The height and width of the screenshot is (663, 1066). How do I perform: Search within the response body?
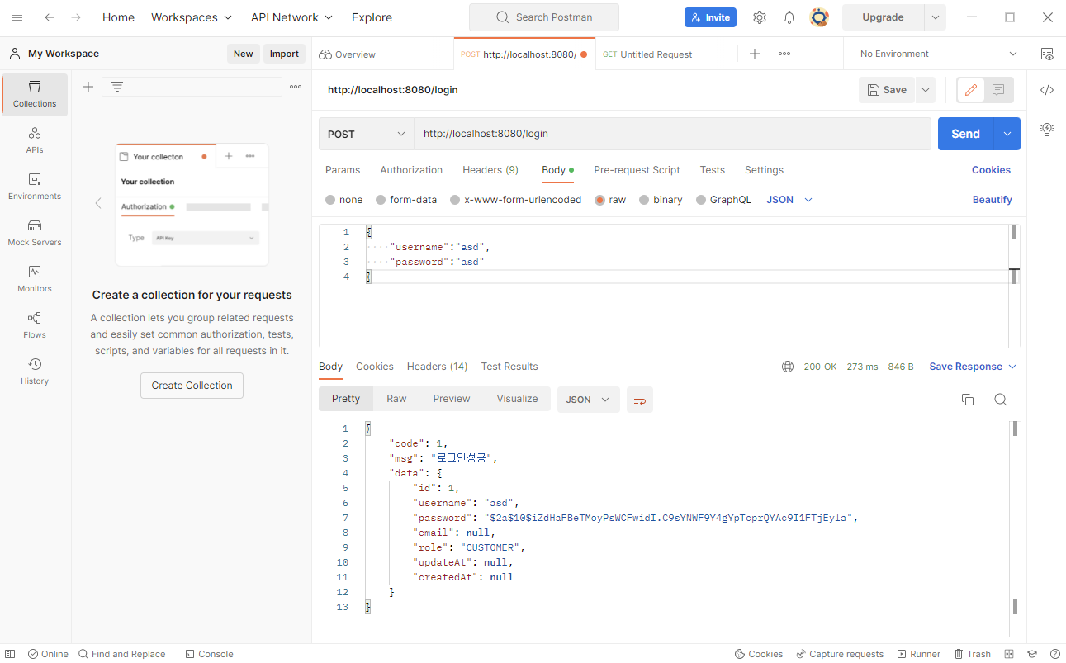[x=1000, y=399]
